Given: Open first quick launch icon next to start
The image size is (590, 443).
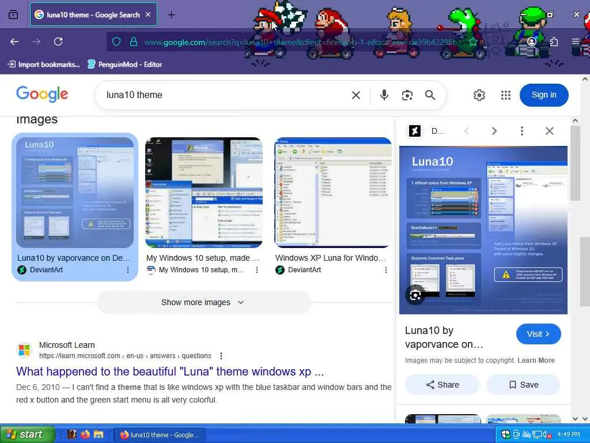Looking at the screenshot, I should click(x=72, y=434).
